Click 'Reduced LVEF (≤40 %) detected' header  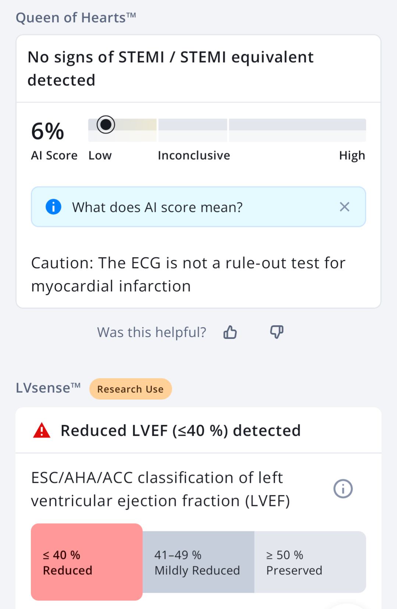point(181,431)
